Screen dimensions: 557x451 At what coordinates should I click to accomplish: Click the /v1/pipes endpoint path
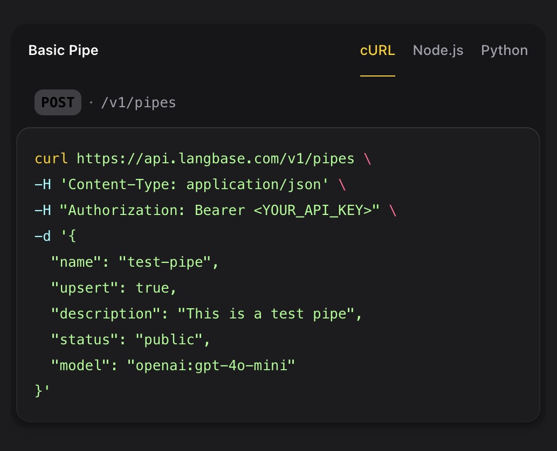coord(139,102)
